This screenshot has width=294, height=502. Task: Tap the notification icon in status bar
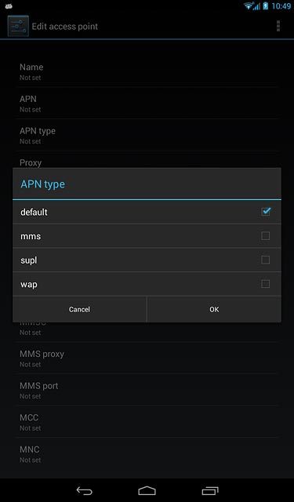(x=9, y=6)
